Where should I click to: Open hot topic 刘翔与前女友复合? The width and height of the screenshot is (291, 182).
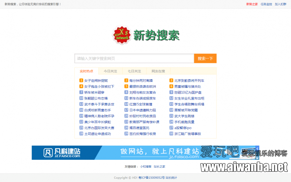tap(143, 93)
